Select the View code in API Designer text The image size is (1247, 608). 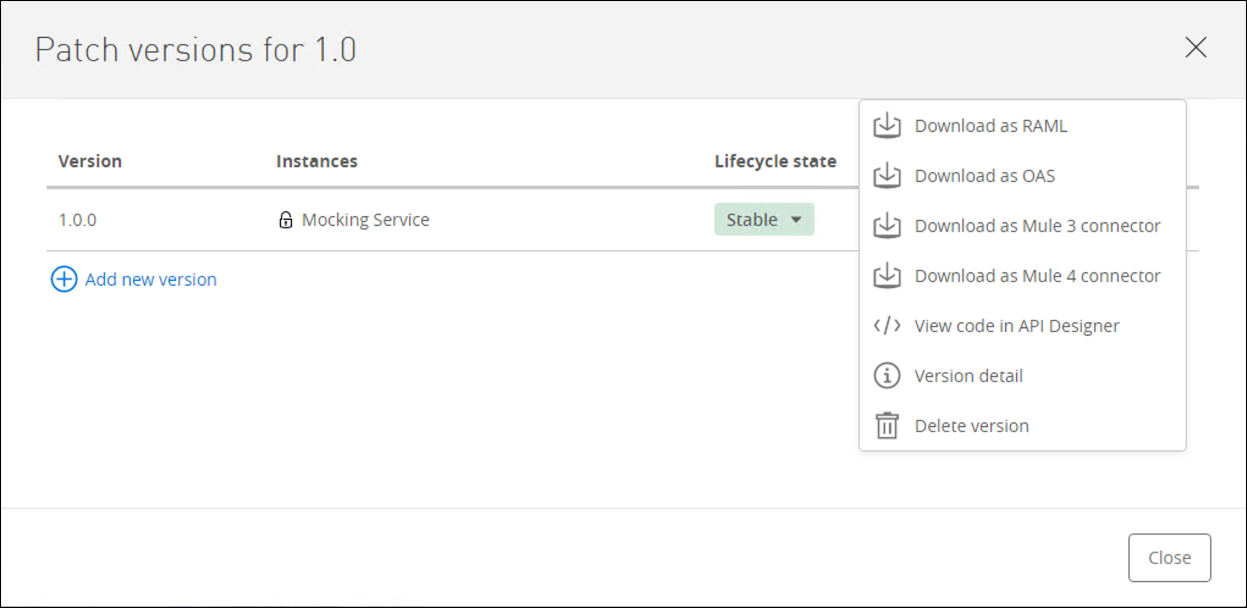(x=1016, y=326)
